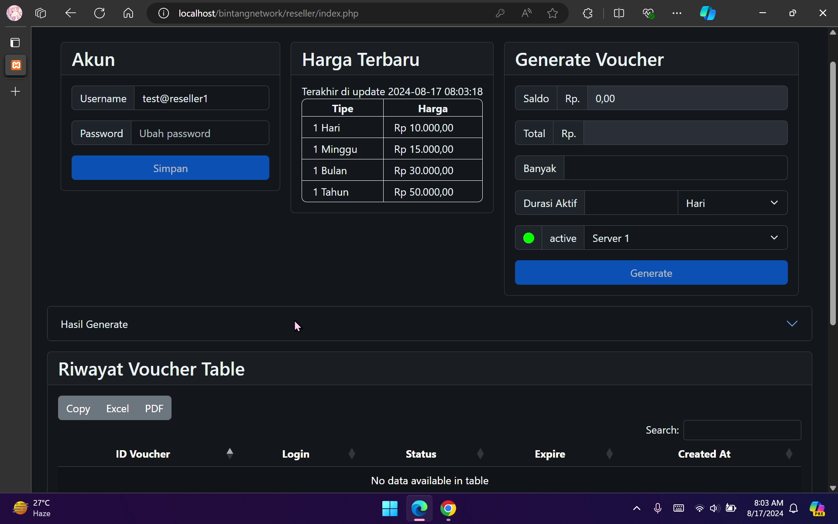
Task: Open the weather widget
Action: pyautogui.click(x=32, y=508)
